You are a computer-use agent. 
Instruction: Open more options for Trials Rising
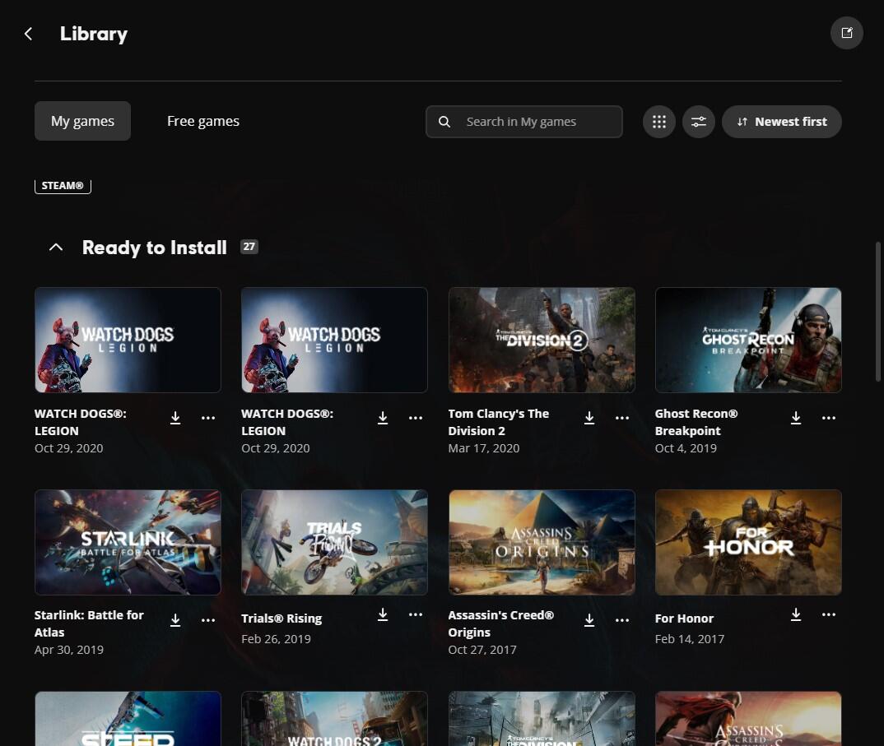coord(416,614)
